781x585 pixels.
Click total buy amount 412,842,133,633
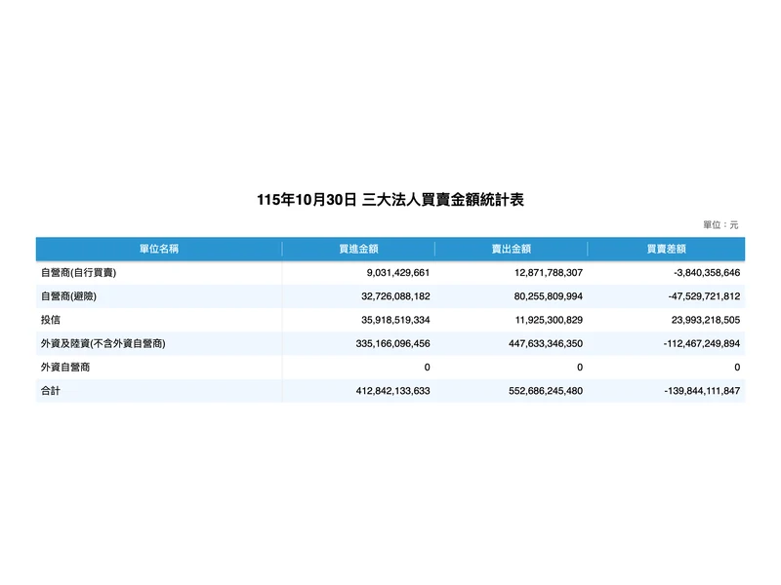pyautogui.click(x=392, y=391)
